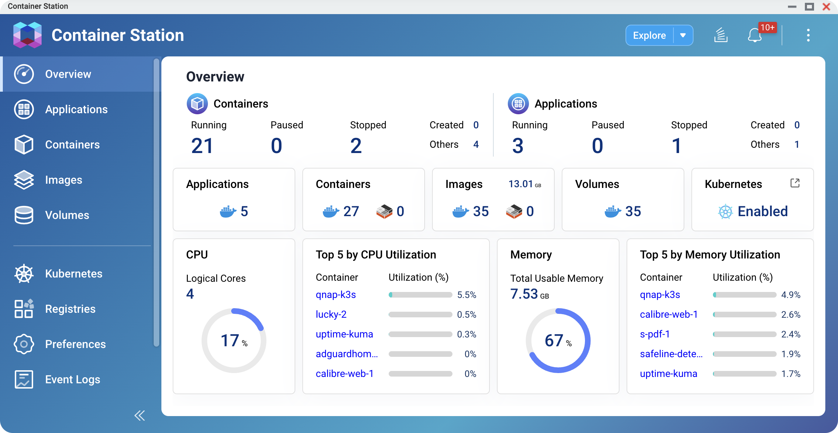
Task: Collapse the sidebar with double chevron
Action: click(x=140, y=416)
